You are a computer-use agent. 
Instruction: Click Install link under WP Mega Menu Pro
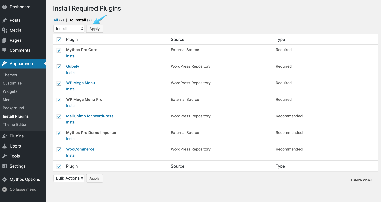(71, 106)
